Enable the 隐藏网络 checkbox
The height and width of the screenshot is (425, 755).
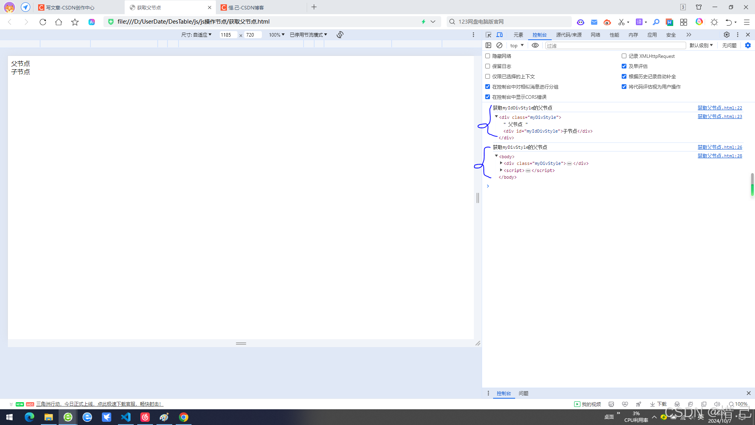(x=488, y=56)
